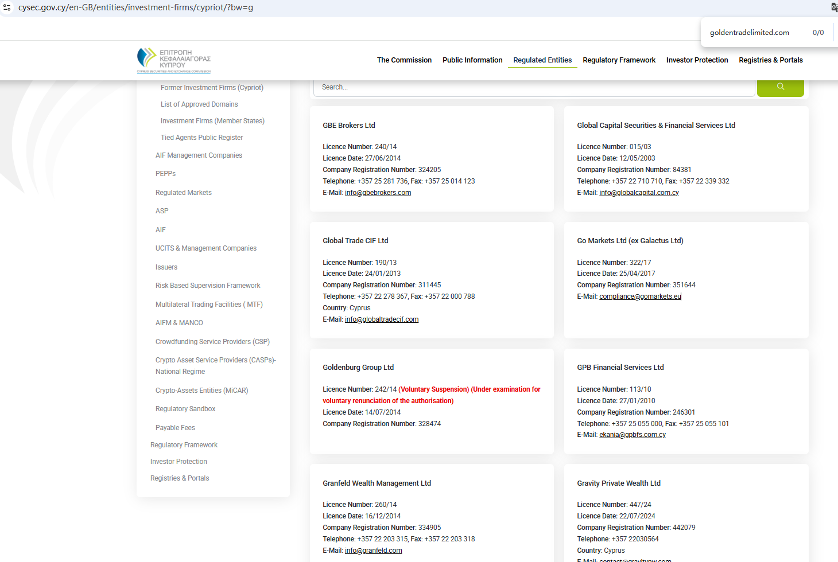
Task: Open info@gbebrokers.com email link
Action: pyautogui.click(x=378, y=193)
